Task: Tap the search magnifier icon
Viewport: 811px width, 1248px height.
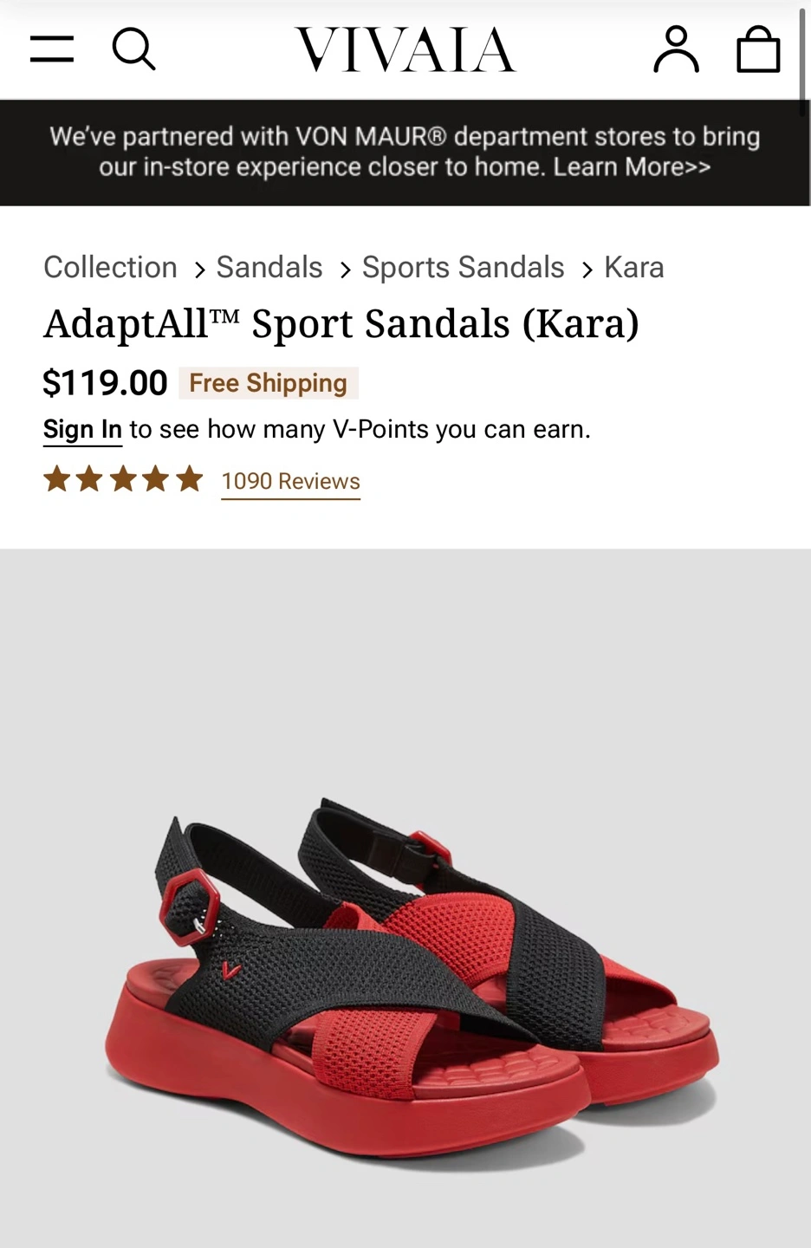Action: (x=134, y=49)
